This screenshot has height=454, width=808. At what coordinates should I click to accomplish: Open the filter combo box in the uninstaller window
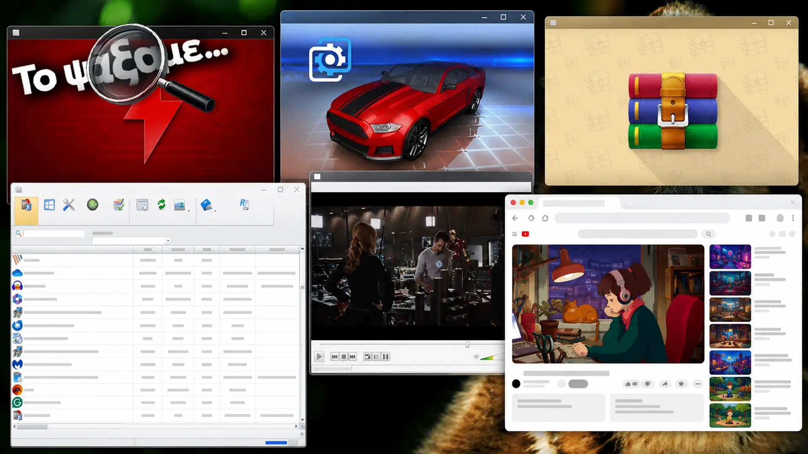pos(131,241)
